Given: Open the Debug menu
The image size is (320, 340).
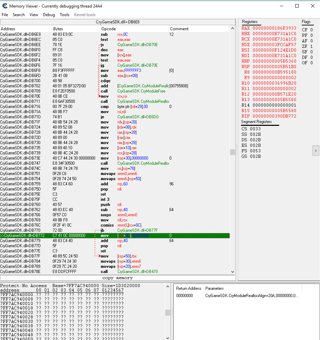Looking at the screenshot, I should click(x=49, y=15).
